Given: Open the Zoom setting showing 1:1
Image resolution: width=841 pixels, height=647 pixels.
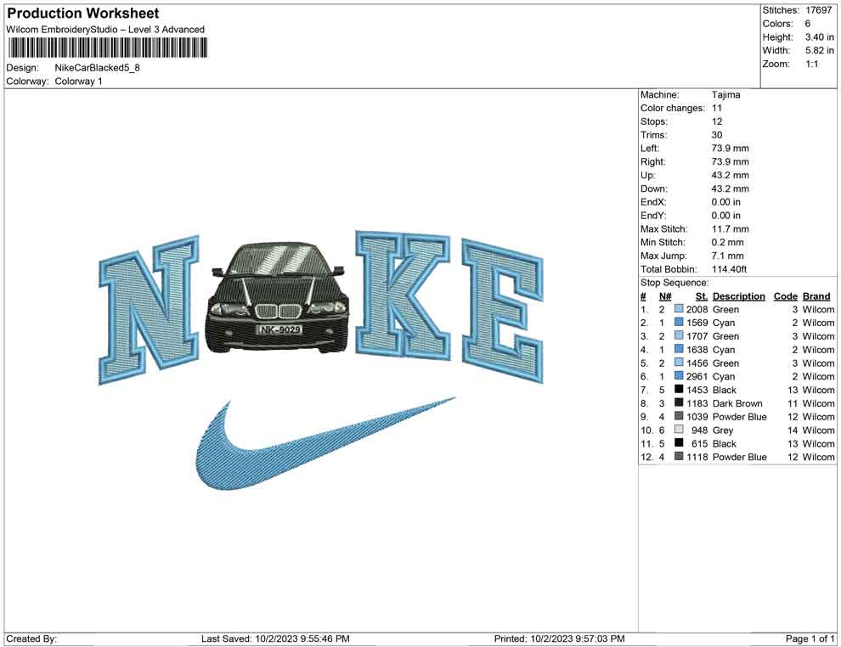Looking at the screenshot, I should point(813,63).
